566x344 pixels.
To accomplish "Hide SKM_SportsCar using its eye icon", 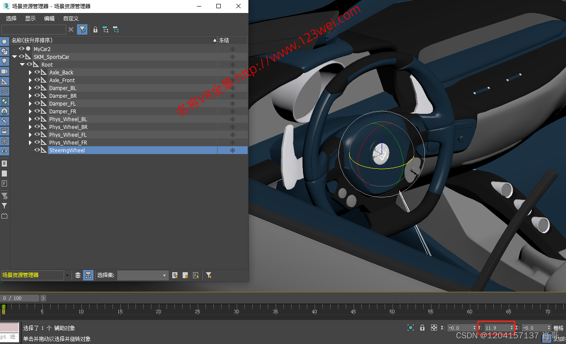I will 22,57.
